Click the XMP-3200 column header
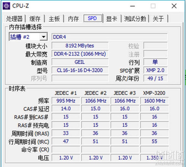 (x=154, y=93)
